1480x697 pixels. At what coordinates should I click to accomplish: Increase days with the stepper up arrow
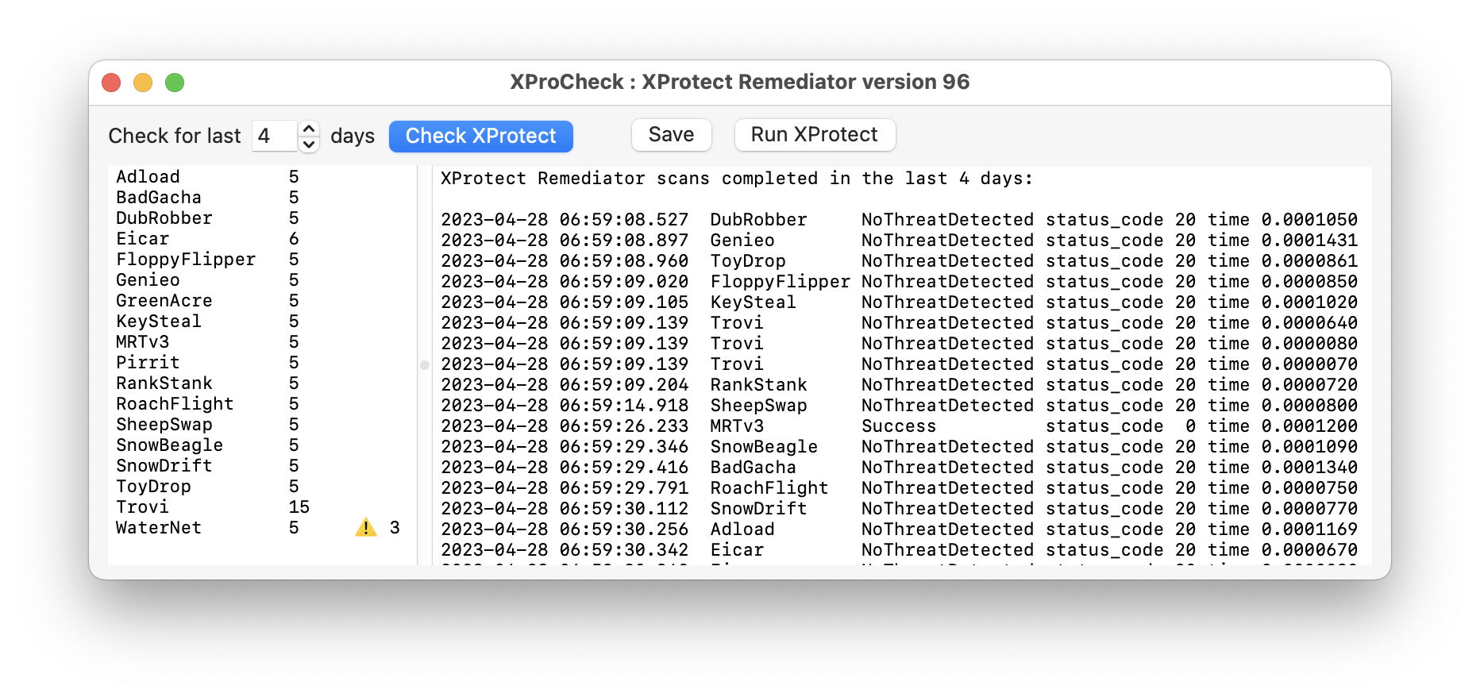(309, 129)
